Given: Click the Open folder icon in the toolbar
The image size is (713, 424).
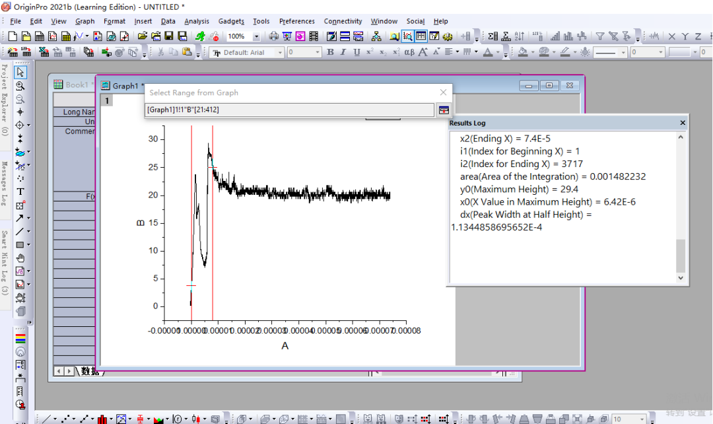Looking at the screenshot, I should tap(142, 36).
